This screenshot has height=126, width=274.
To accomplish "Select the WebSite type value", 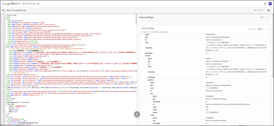I will click(209, 58).
